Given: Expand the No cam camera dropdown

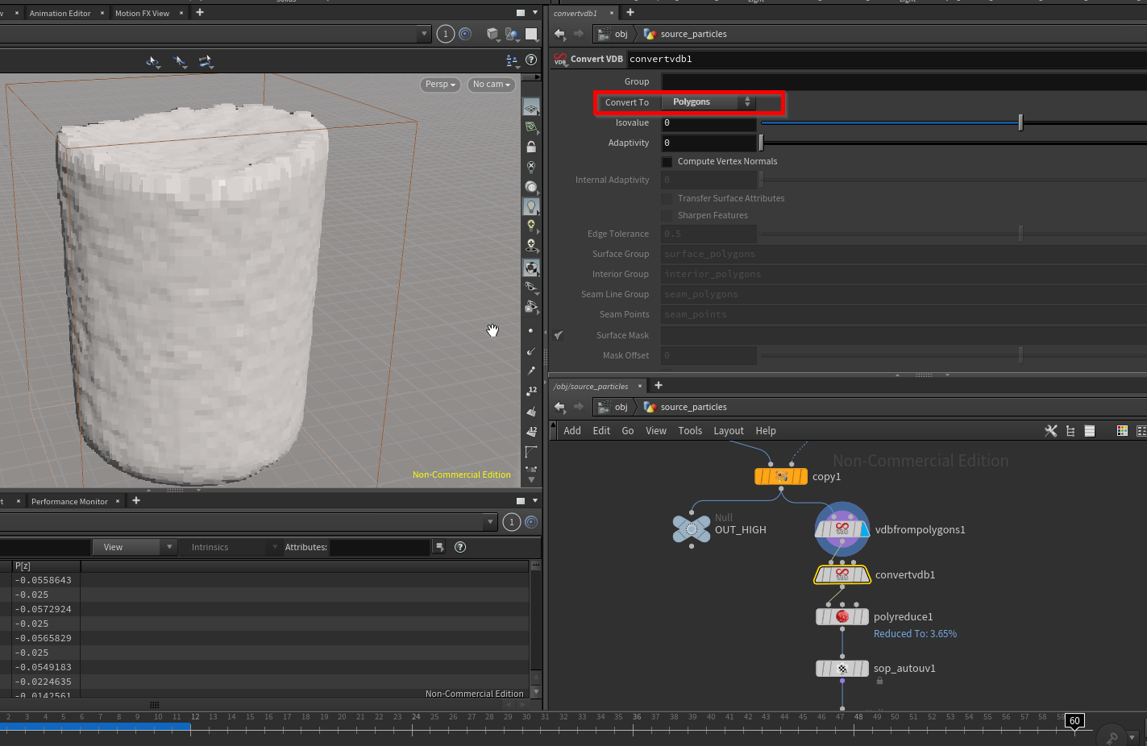Looking at the screenshot, I should tap(491, 85).
